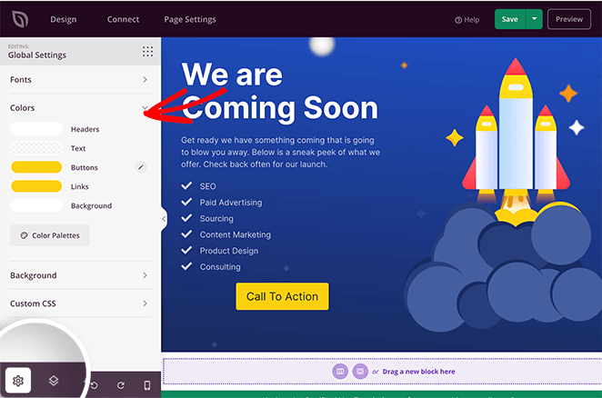
Task: Pick the Background color swatch under Colors
Action: click(36, 205)
